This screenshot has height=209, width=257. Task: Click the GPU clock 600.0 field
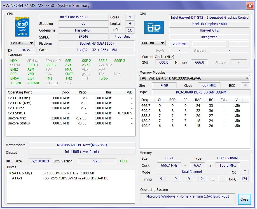click(x=164, y=63)
